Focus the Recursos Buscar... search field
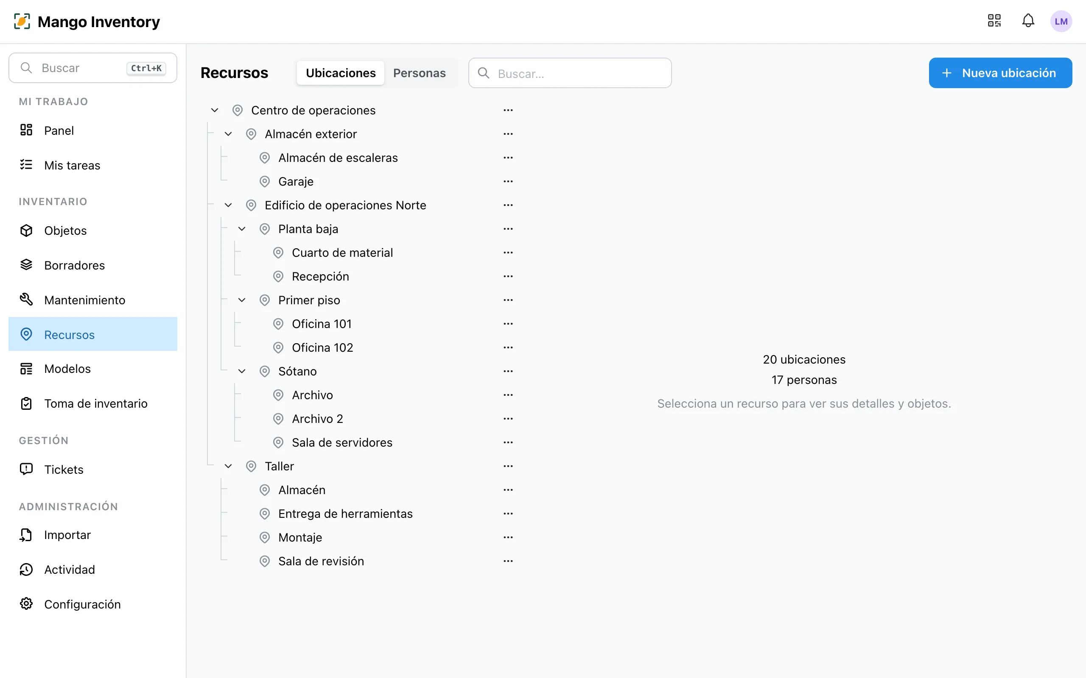Screen dimensions: 1086x678 coord(570,73)
